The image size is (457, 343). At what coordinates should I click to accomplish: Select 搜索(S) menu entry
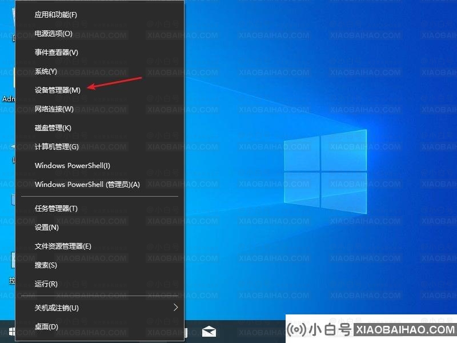tap(99, 265)
